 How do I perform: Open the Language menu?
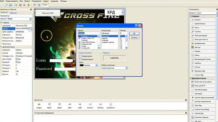54,1
